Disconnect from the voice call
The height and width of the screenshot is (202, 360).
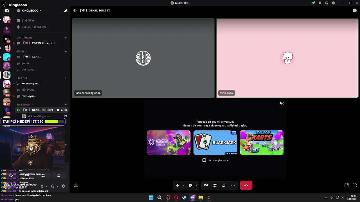(x=246, y=185)
